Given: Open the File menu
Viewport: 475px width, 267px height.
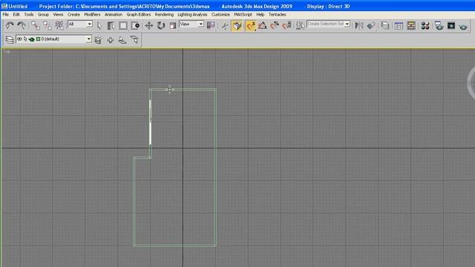Looking at the screenshot, I should pos(6,15).
